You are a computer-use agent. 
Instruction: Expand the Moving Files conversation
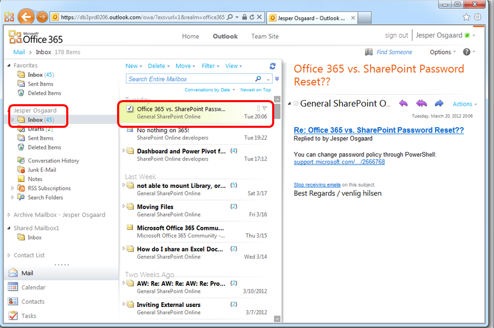coord(124,206)
